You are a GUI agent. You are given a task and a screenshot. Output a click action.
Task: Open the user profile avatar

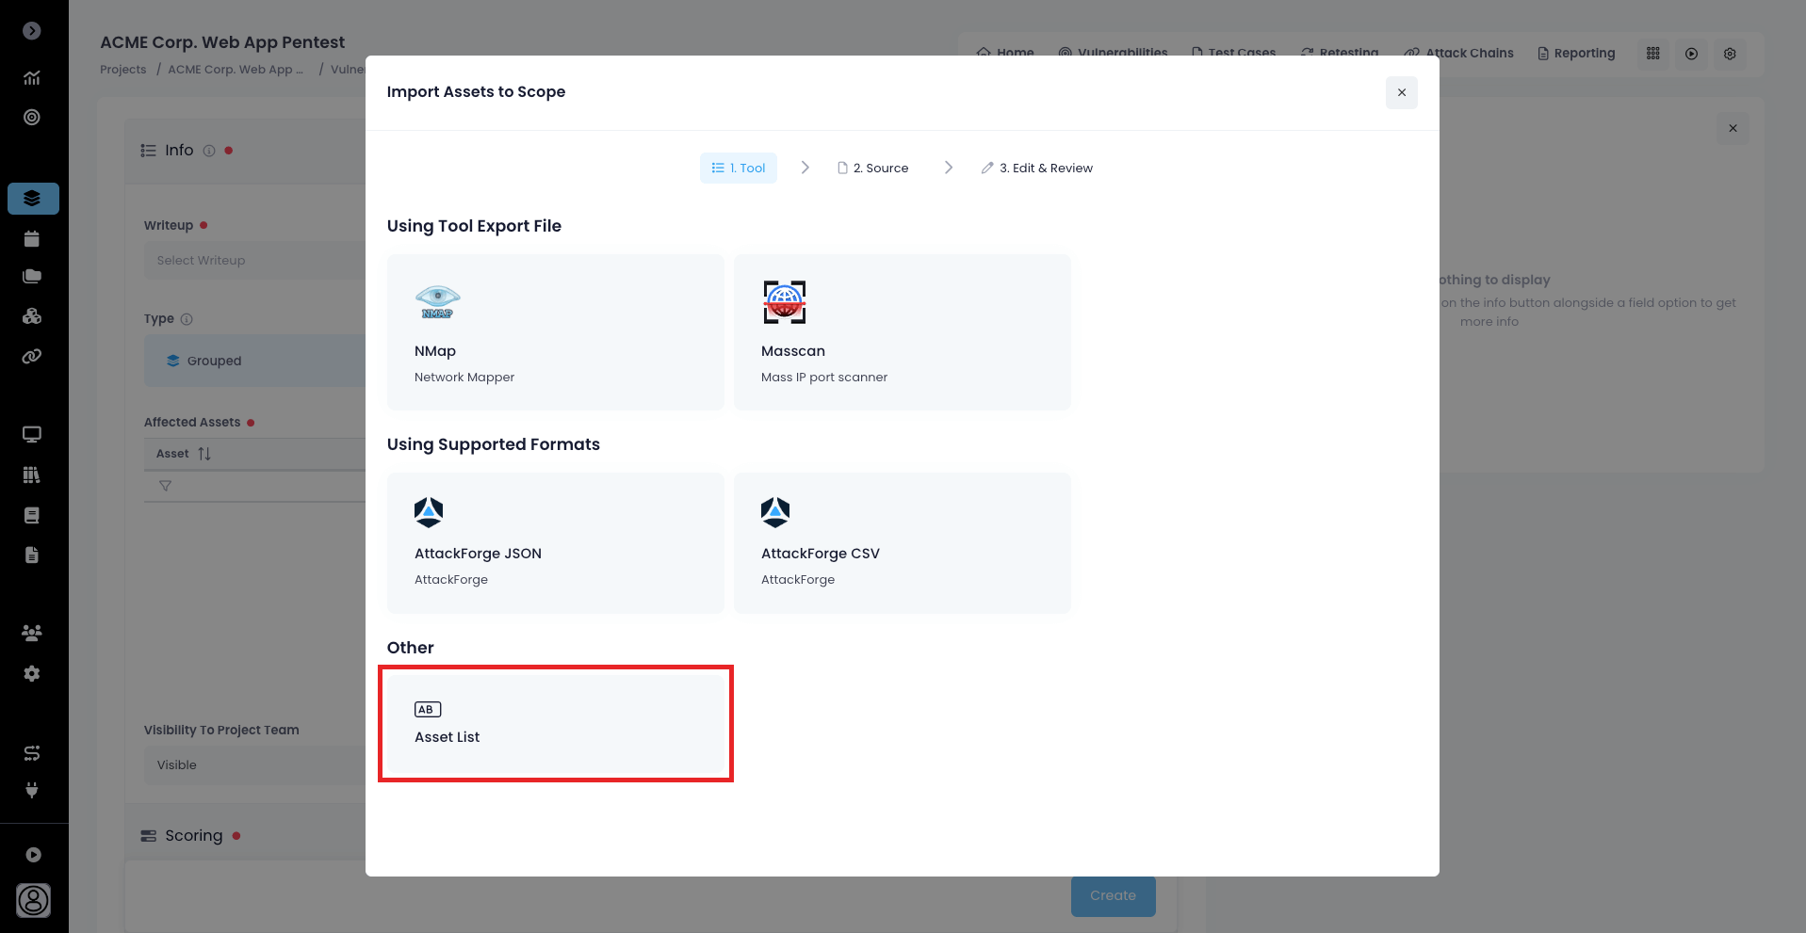coord(33,900)
